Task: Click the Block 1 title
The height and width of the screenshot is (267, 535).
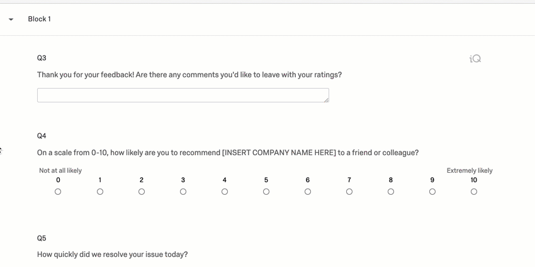Action: (x=39, y=19)
